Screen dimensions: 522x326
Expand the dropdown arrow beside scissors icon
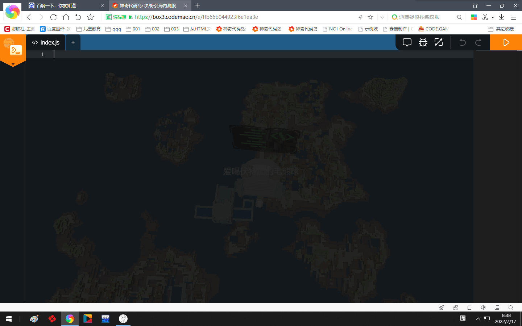coord(493,17)
